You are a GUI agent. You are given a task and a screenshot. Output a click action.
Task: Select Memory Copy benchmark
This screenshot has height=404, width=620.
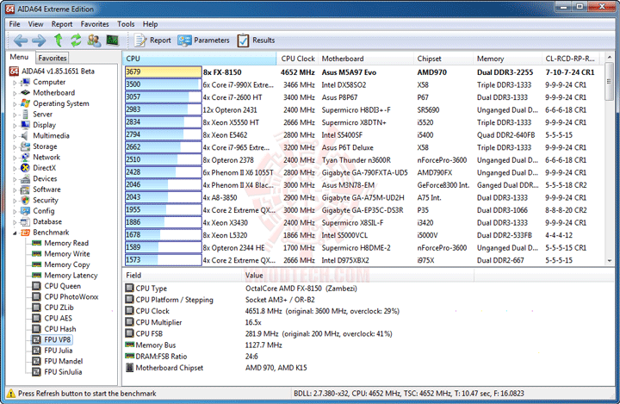tap(67, 264)
